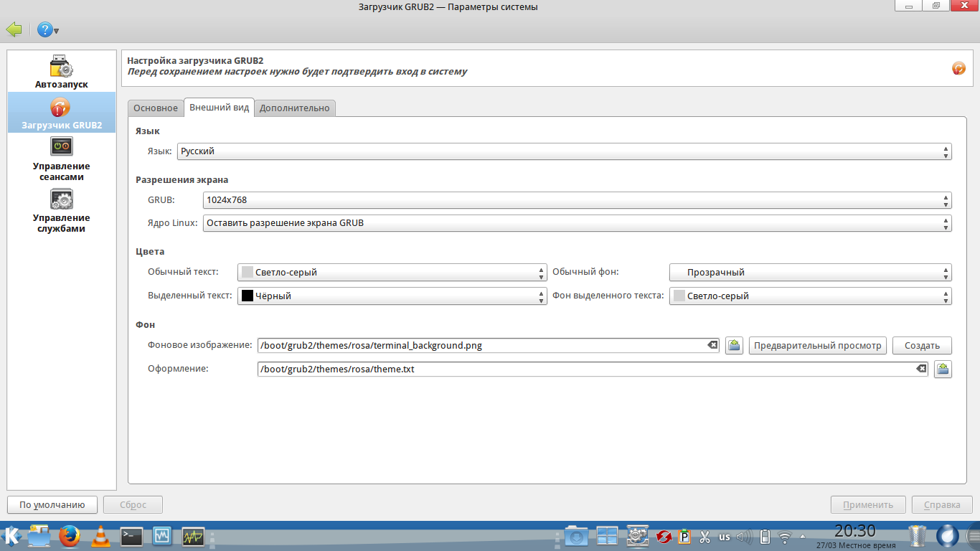Open the KDE application launcher
Screen dimensions: 980x551
click(11, 536)
